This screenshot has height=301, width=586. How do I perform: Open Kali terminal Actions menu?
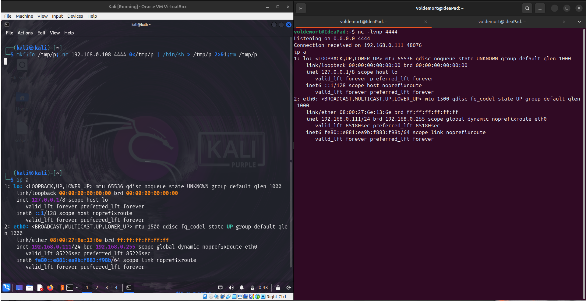click(x=25, y=33)
